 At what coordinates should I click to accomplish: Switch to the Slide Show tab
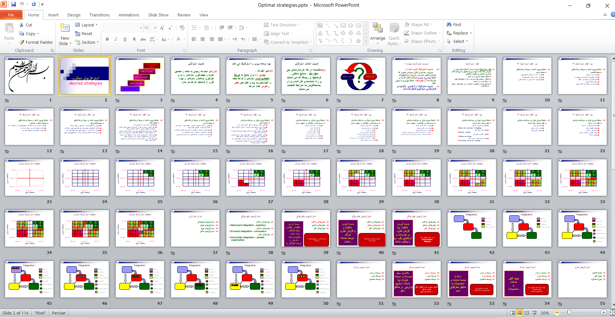(x=158, y=15)
